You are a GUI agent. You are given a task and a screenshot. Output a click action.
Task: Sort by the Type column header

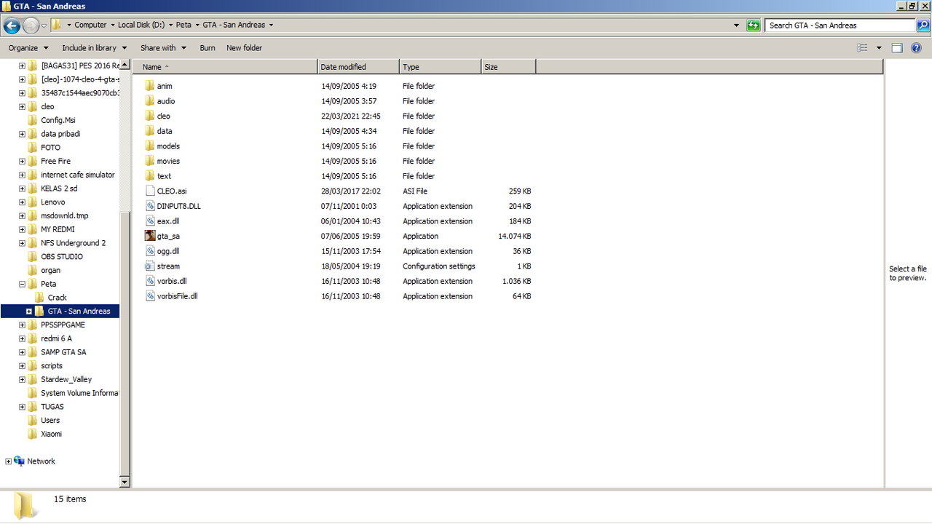[x=441, y=67]
